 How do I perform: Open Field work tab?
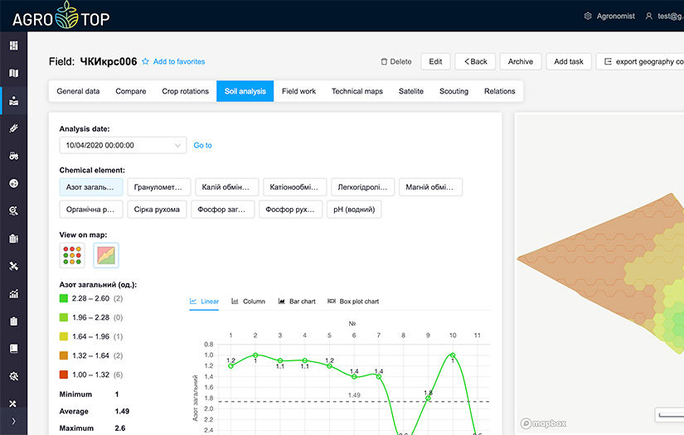point(298,91)
